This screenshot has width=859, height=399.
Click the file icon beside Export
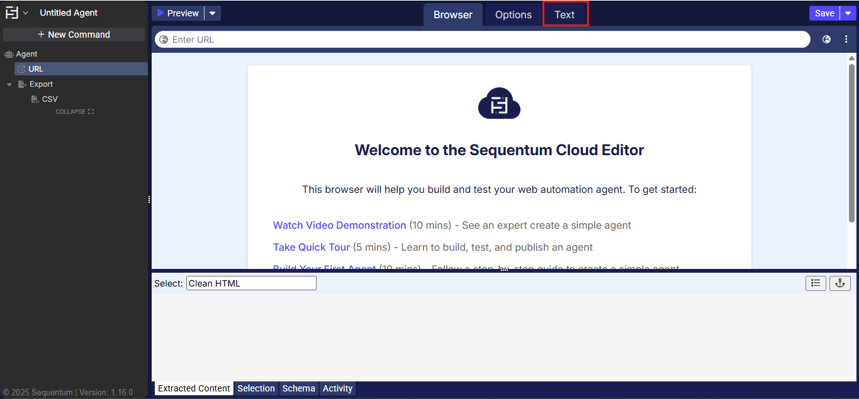[x=22, y=84]
